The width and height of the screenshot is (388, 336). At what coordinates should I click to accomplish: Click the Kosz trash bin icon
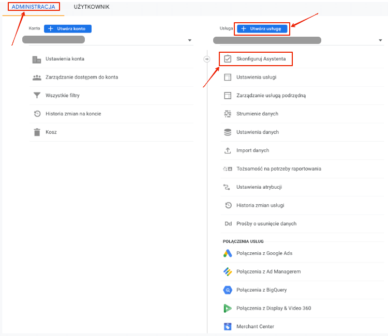(37, 132)
